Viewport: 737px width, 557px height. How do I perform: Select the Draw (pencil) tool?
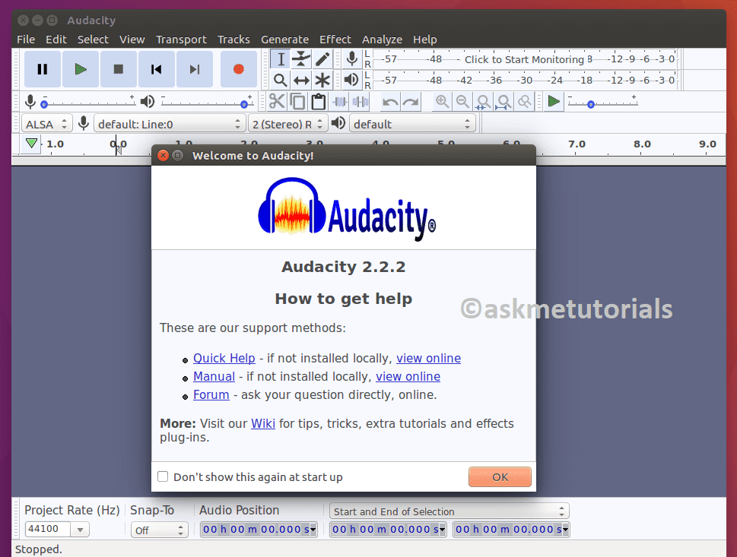tap(322, 59)
